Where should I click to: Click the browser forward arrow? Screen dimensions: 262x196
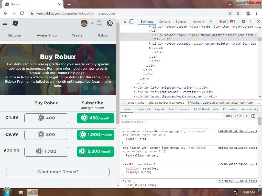14,13
